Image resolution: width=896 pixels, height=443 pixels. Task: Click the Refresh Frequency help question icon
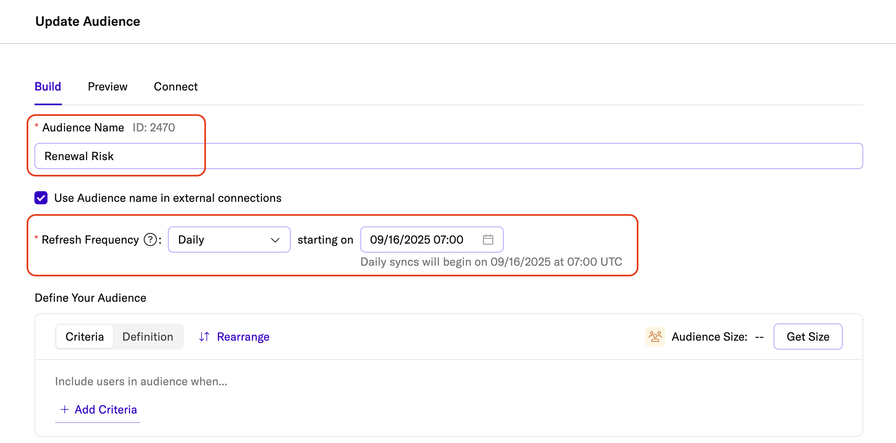150,240
